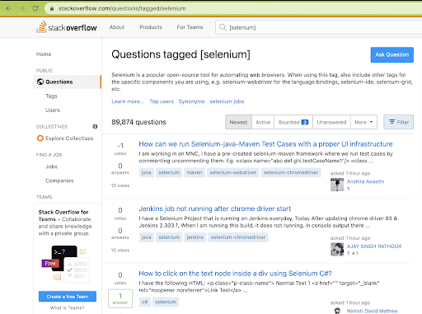Open Tags in the sidebar
Screen dimensions: 422x314
[x=51, y=96]
